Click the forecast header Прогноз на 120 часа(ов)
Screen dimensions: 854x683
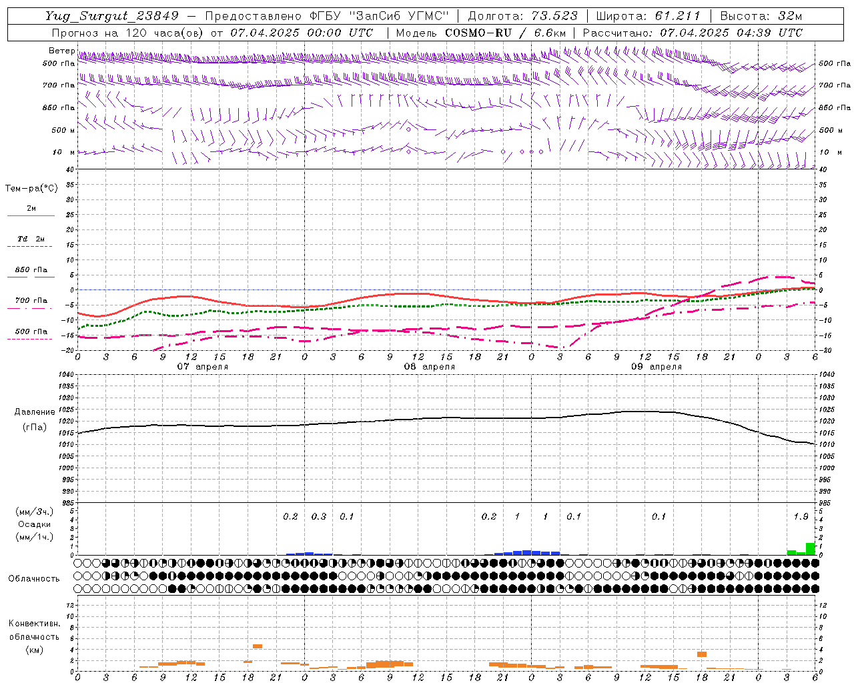tap(128, 33)
